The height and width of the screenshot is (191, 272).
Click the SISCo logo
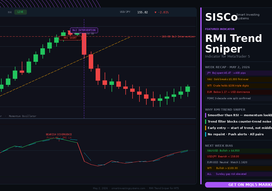[x=221, y=17]
